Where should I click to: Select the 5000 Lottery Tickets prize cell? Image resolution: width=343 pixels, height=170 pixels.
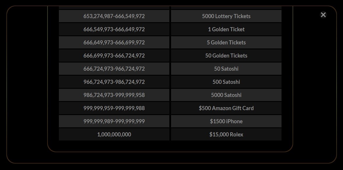226,16
